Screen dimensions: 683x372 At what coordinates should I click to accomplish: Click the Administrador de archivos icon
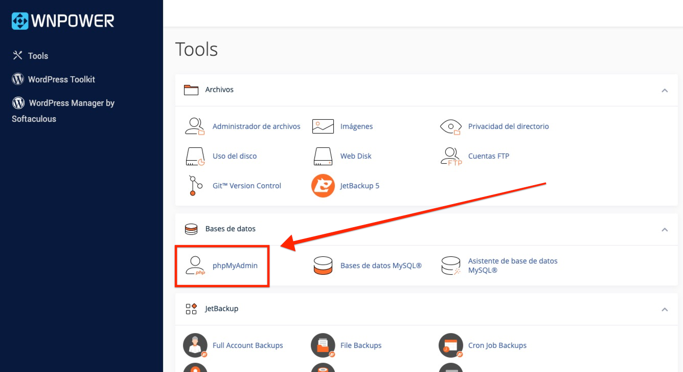click(195, 126)
